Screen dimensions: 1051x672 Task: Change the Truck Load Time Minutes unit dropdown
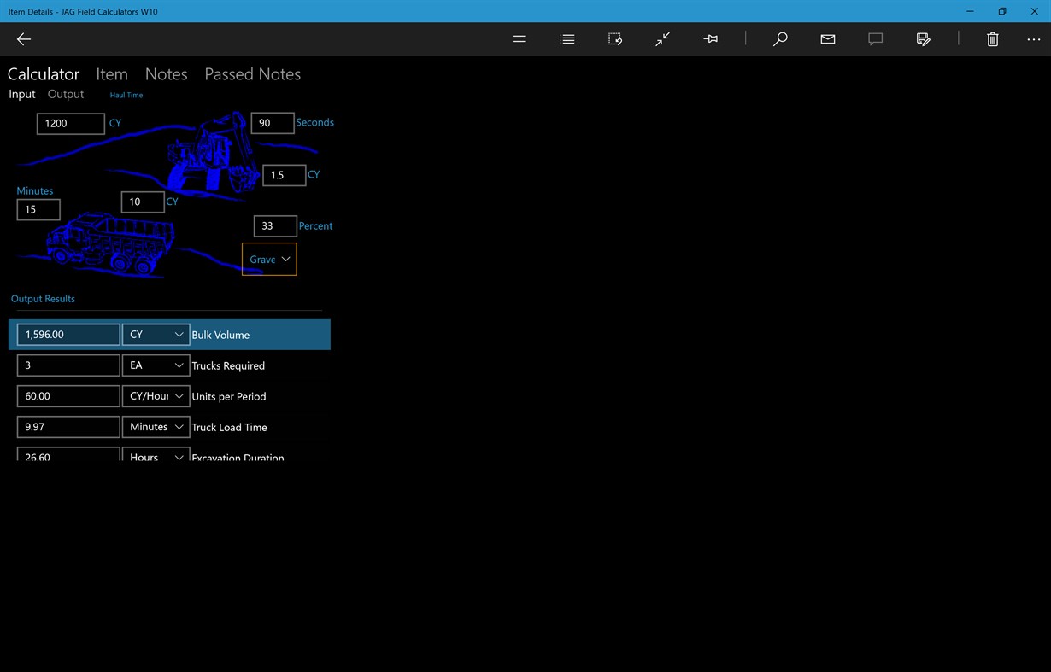coord(156,426)
